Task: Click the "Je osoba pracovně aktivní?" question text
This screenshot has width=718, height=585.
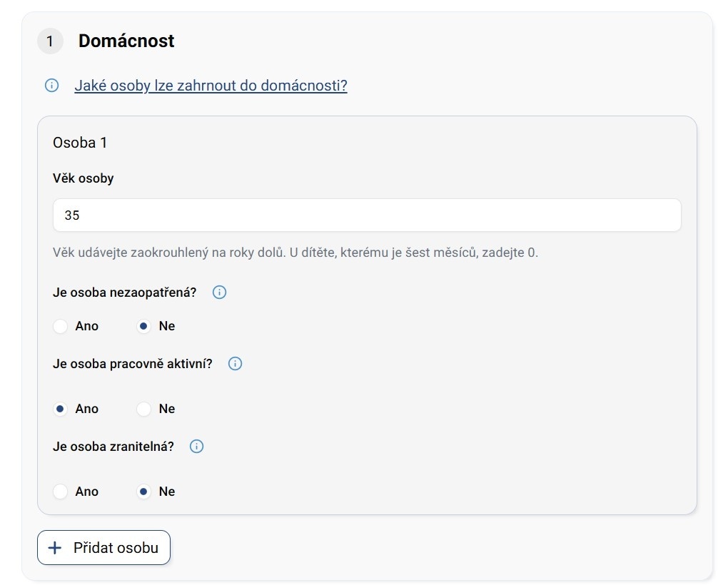Action: 132,364
